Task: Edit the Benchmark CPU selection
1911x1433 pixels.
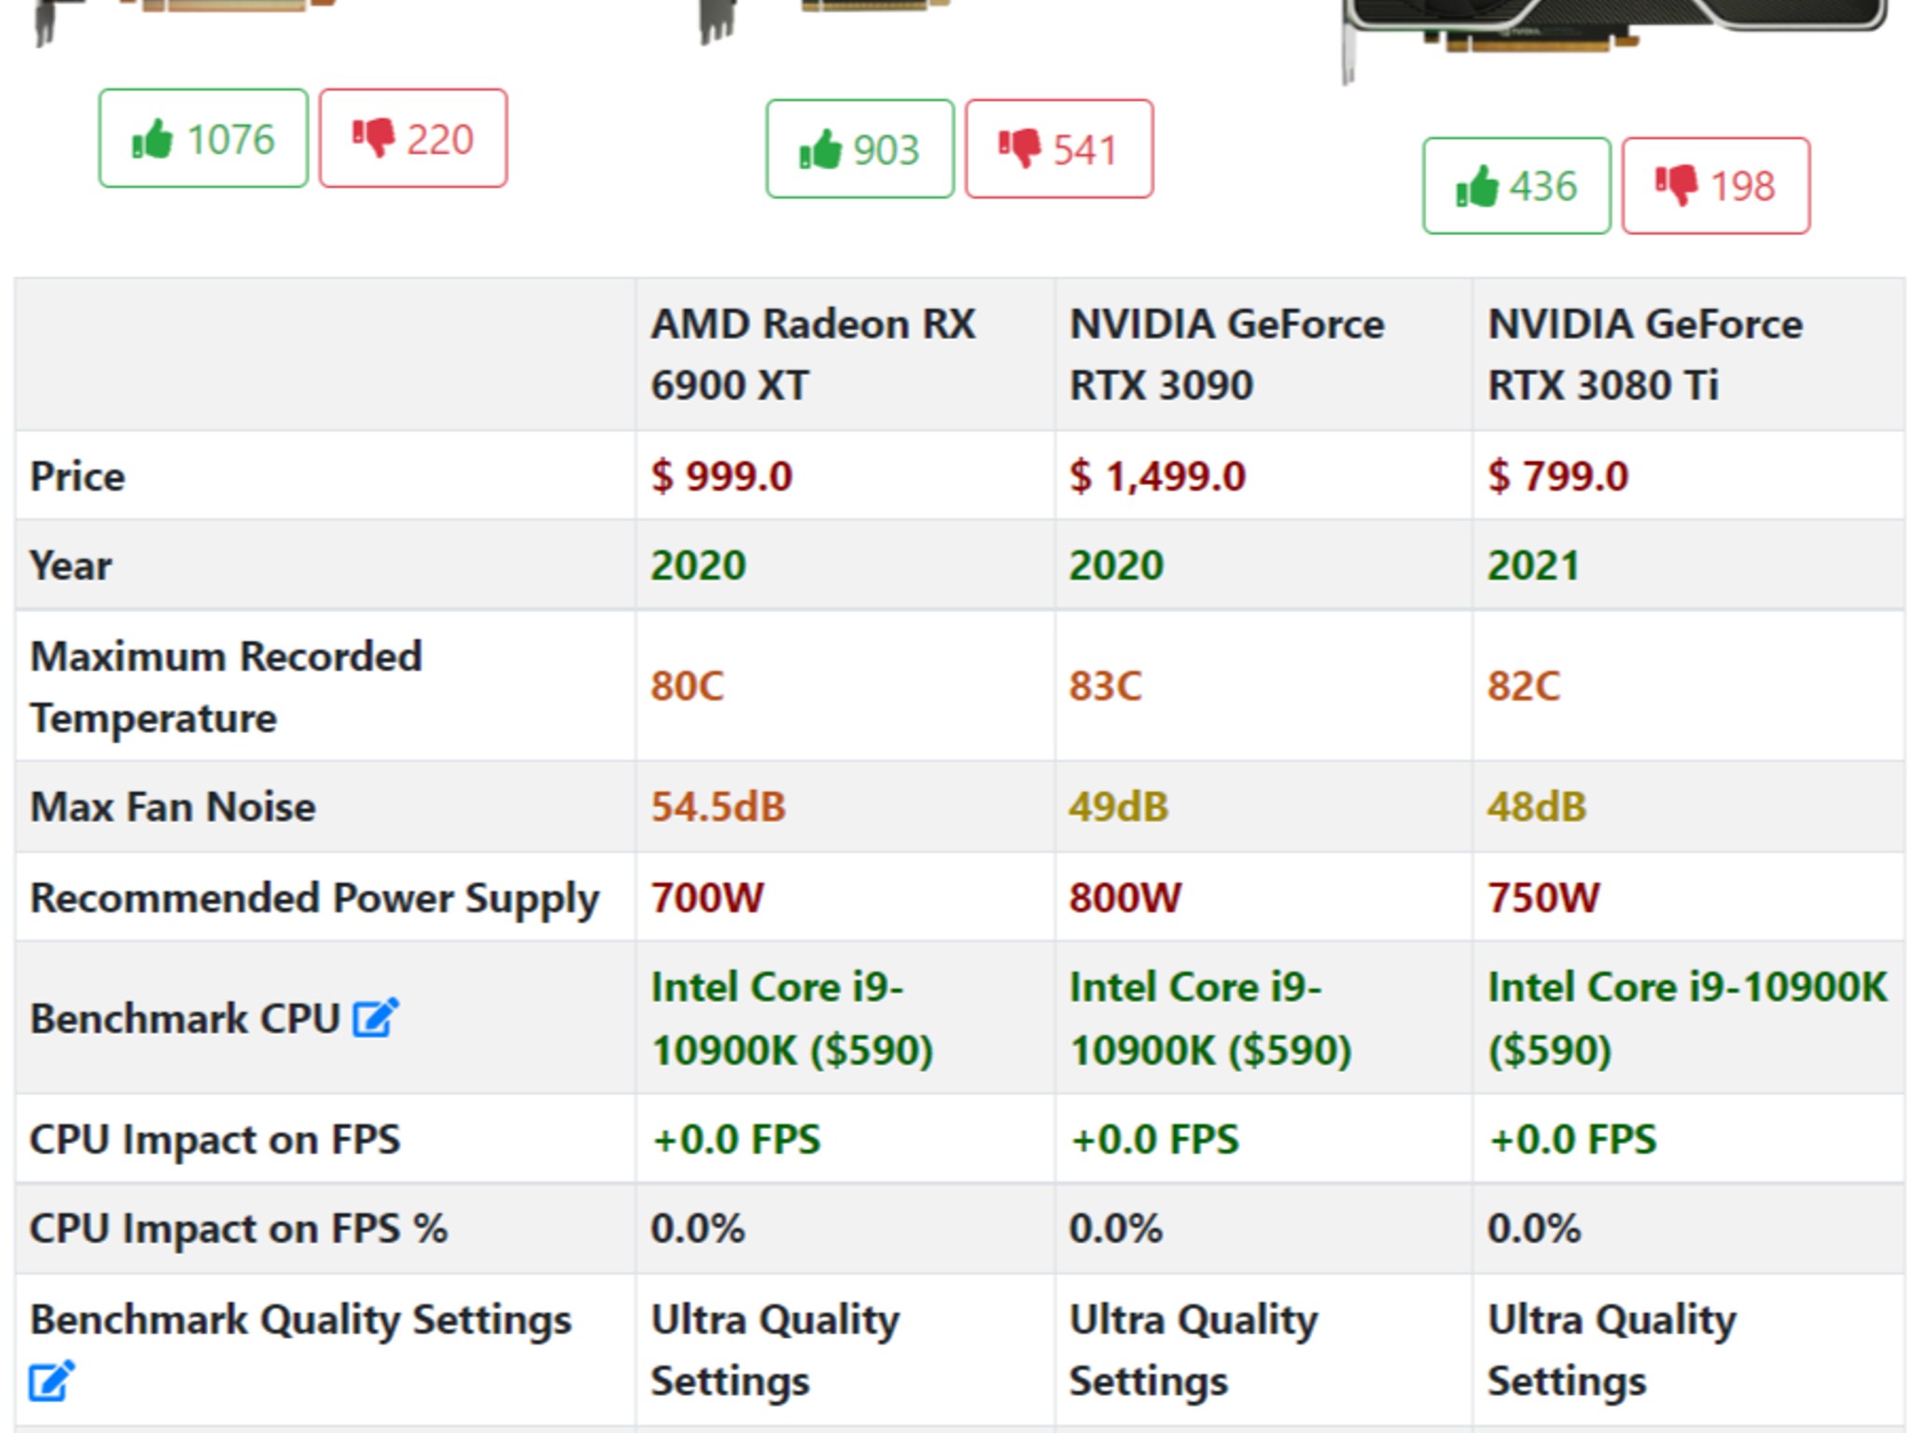Action: click(x=375, y=1018)
